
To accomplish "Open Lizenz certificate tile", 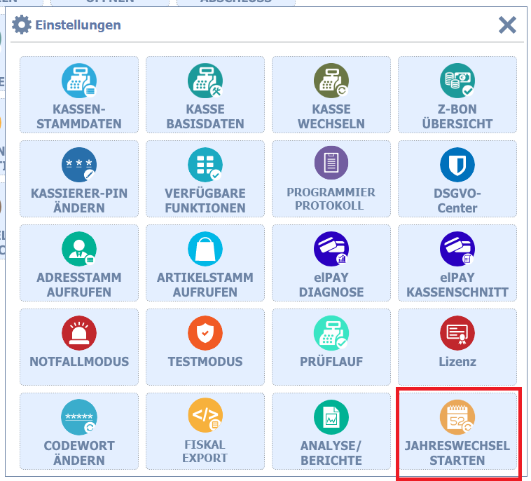I will point(457,346).
